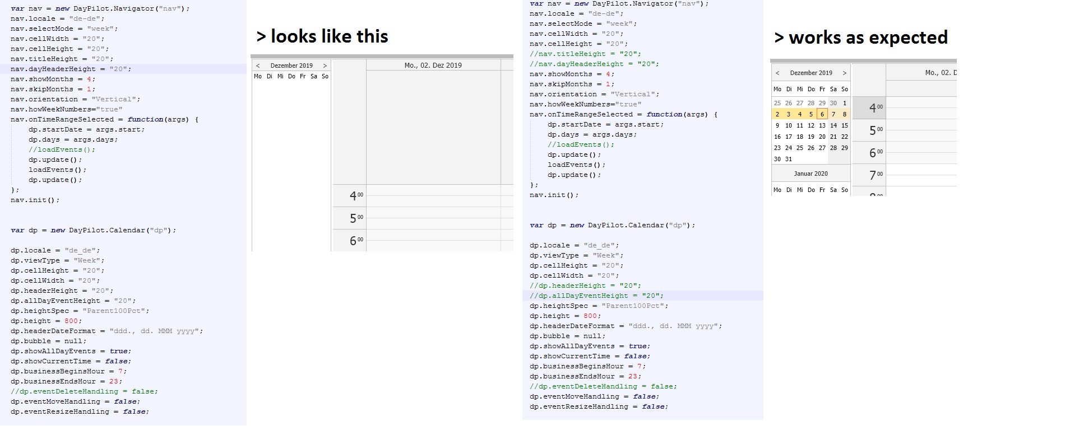Viewport: 1065px width, 426px height.
Task: Click 'dp.height = 800' line in left code
Action: click(46, 321)
